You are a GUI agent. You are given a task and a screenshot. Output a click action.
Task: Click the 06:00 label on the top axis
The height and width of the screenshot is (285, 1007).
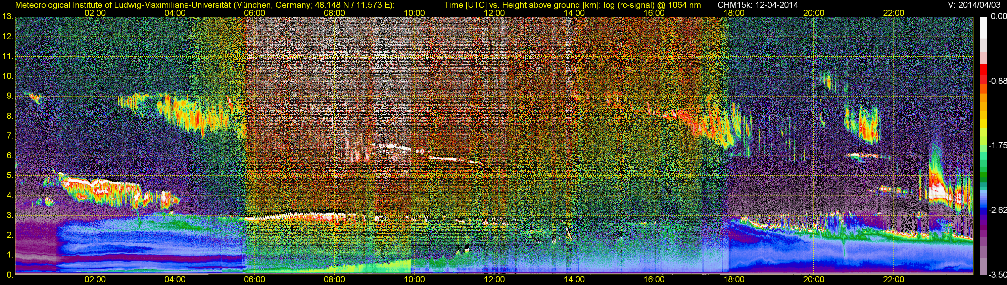pyautogui.click(x=254, y=13)
